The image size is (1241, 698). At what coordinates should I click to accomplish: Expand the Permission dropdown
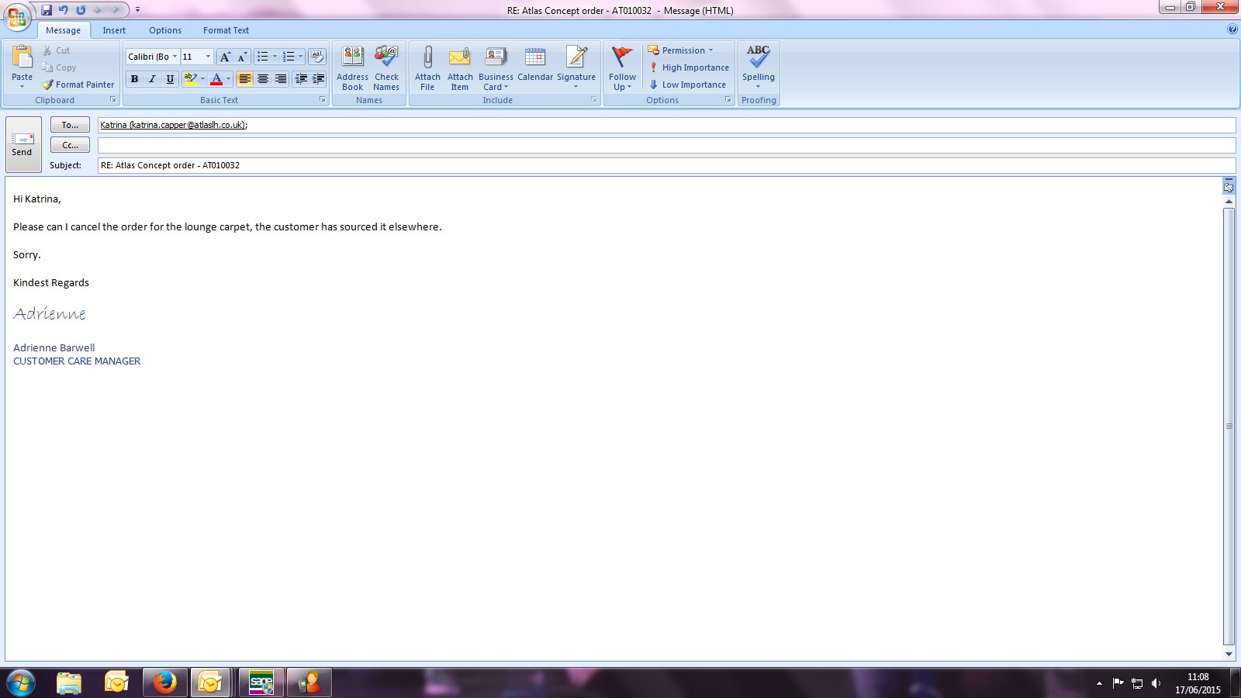coord(710,50)
